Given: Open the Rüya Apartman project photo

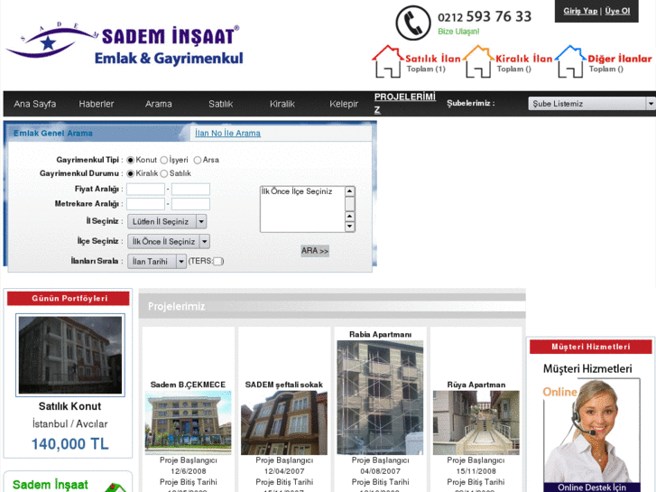Looking at the screenshot, I should point(476,422).
